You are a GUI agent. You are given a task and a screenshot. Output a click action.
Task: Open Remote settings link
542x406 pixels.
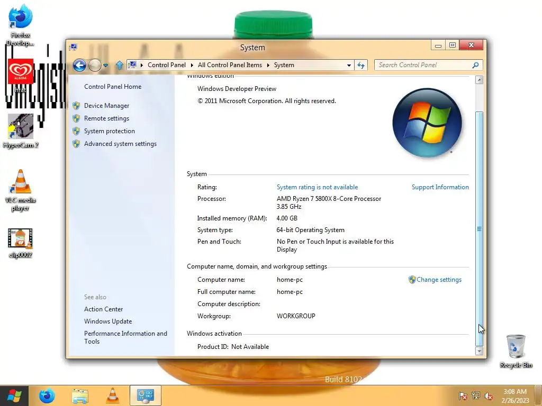pyautogui.click(x=106, y=118)
